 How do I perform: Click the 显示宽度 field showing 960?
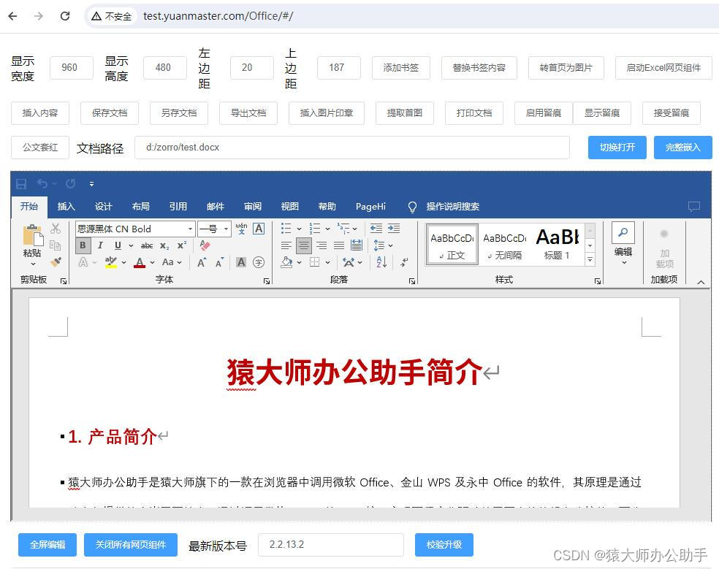pos(71,68)
